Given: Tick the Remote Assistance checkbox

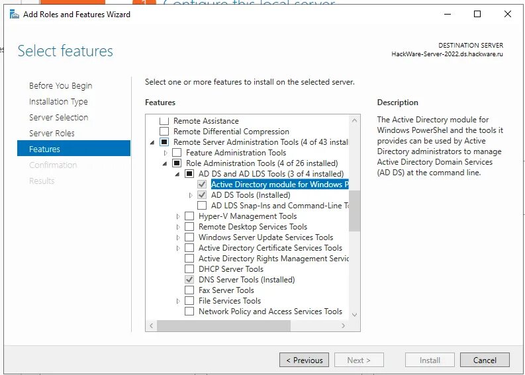Looking at the screenshot, I should 164,121.
